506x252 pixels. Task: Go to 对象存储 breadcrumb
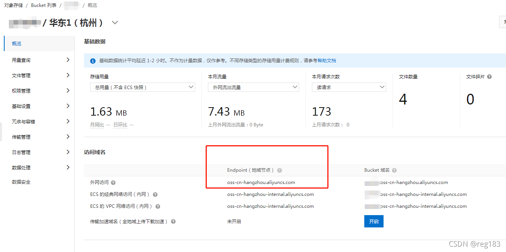coord(13,5)
